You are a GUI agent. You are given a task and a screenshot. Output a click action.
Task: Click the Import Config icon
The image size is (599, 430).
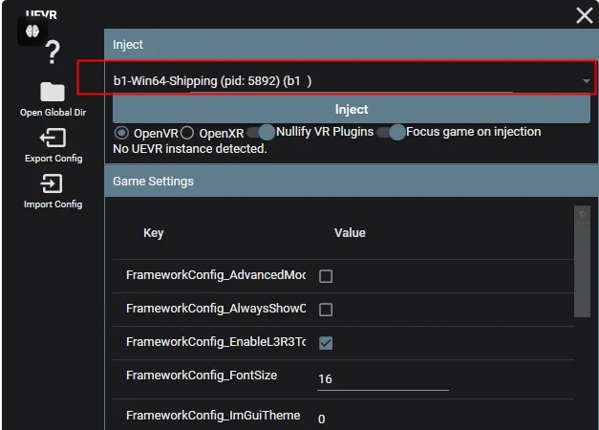pos(53,183)
